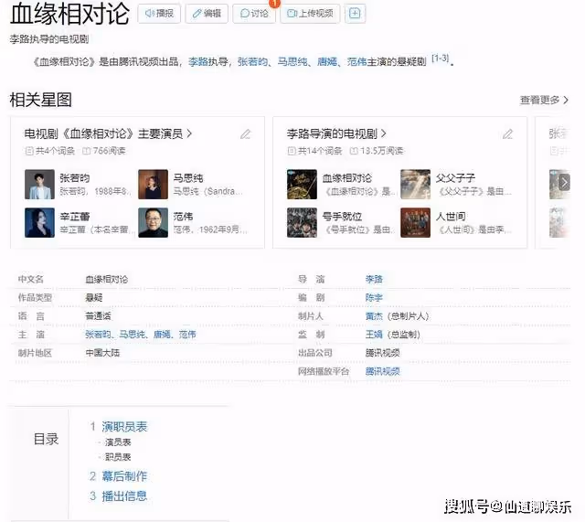This screenshot has height=522, width=585.
Task: Click the 普通话 value in 语言 row
Action: [98, 316]
